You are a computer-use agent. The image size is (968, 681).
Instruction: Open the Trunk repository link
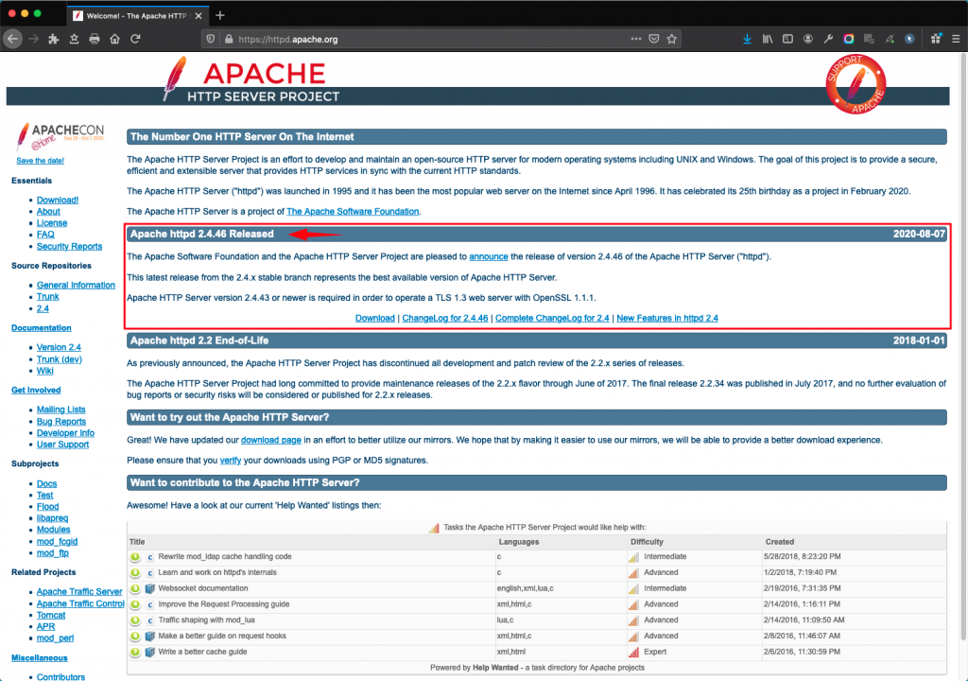coord(47,297)
